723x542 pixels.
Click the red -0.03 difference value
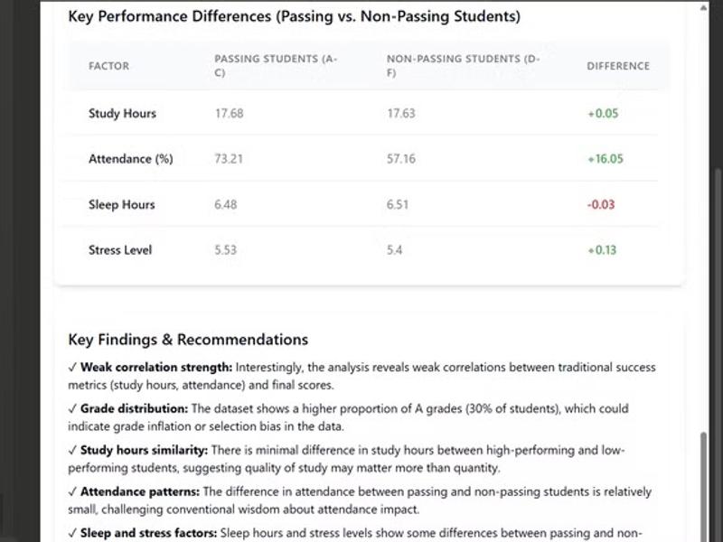click(x=601, y=205)
